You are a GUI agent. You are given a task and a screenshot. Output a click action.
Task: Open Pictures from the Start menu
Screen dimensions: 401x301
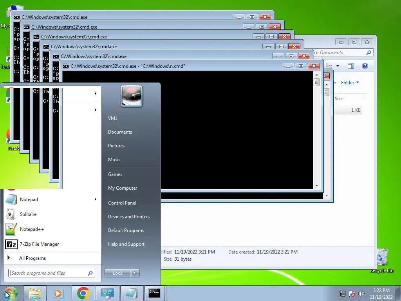[x=116, y=146]
